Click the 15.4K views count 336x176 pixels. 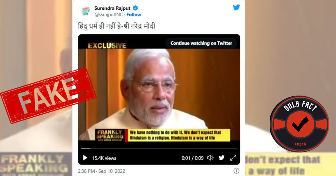pos(104,158)
